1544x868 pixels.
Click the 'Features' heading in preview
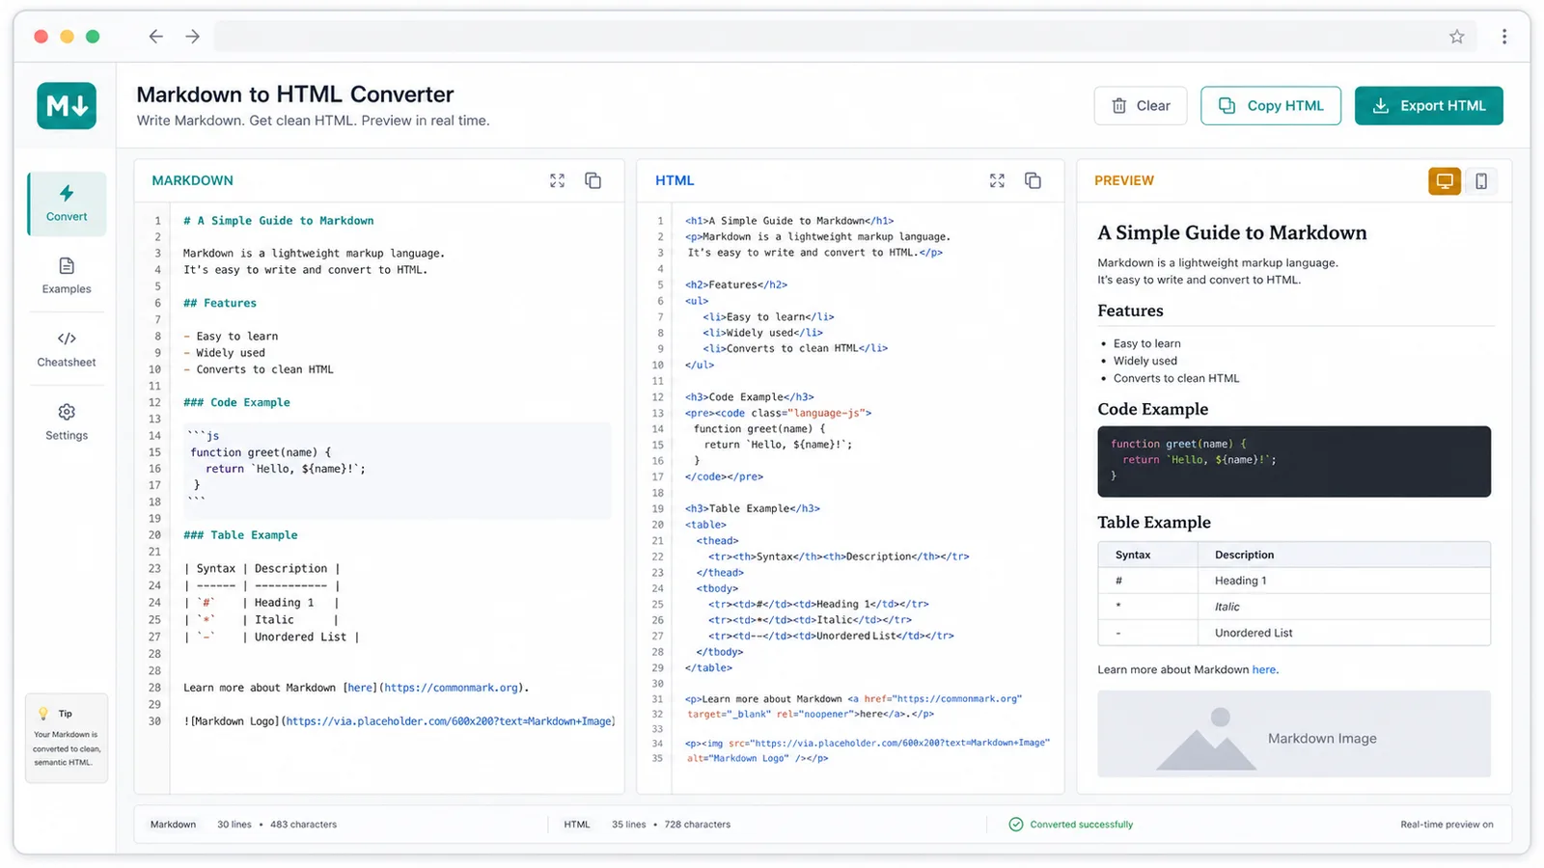(1130, 311)
